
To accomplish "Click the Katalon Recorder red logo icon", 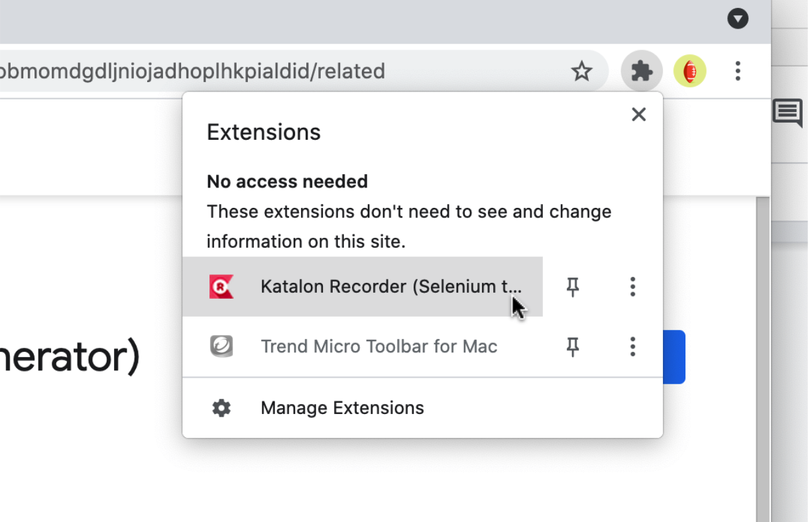I will (x=221, y=287).
